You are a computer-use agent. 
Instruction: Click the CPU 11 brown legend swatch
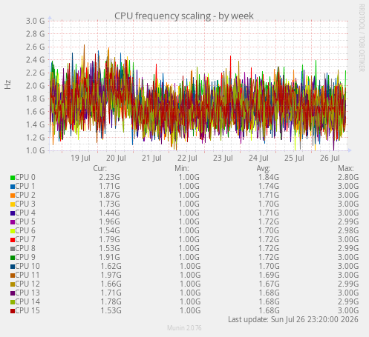coord(13,276)
